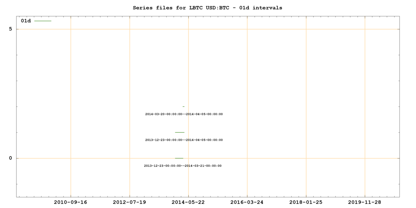Click the x-axis date 2014-05-22
416x208 pixels.
(x=188, y=202)
